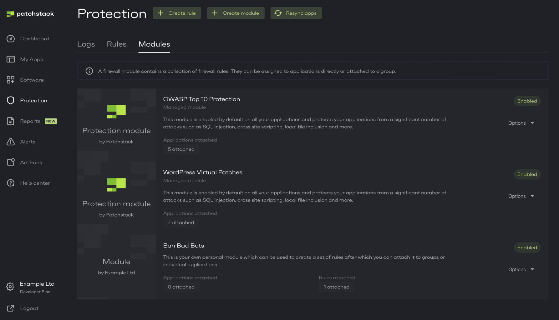Click Patchstack logo on WordPress Virtual Patches card
The image size is (559, 320).
(116, 185)
